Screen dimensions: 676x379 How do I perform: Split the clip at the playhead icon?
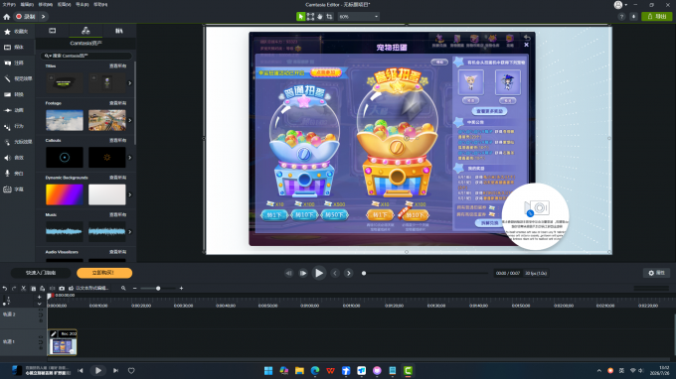point(52,289)
